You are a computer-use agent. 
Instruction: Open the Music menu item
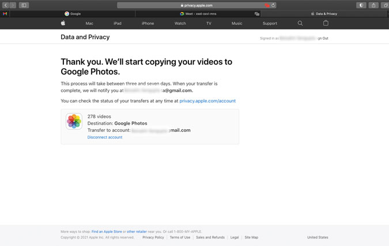237,23
